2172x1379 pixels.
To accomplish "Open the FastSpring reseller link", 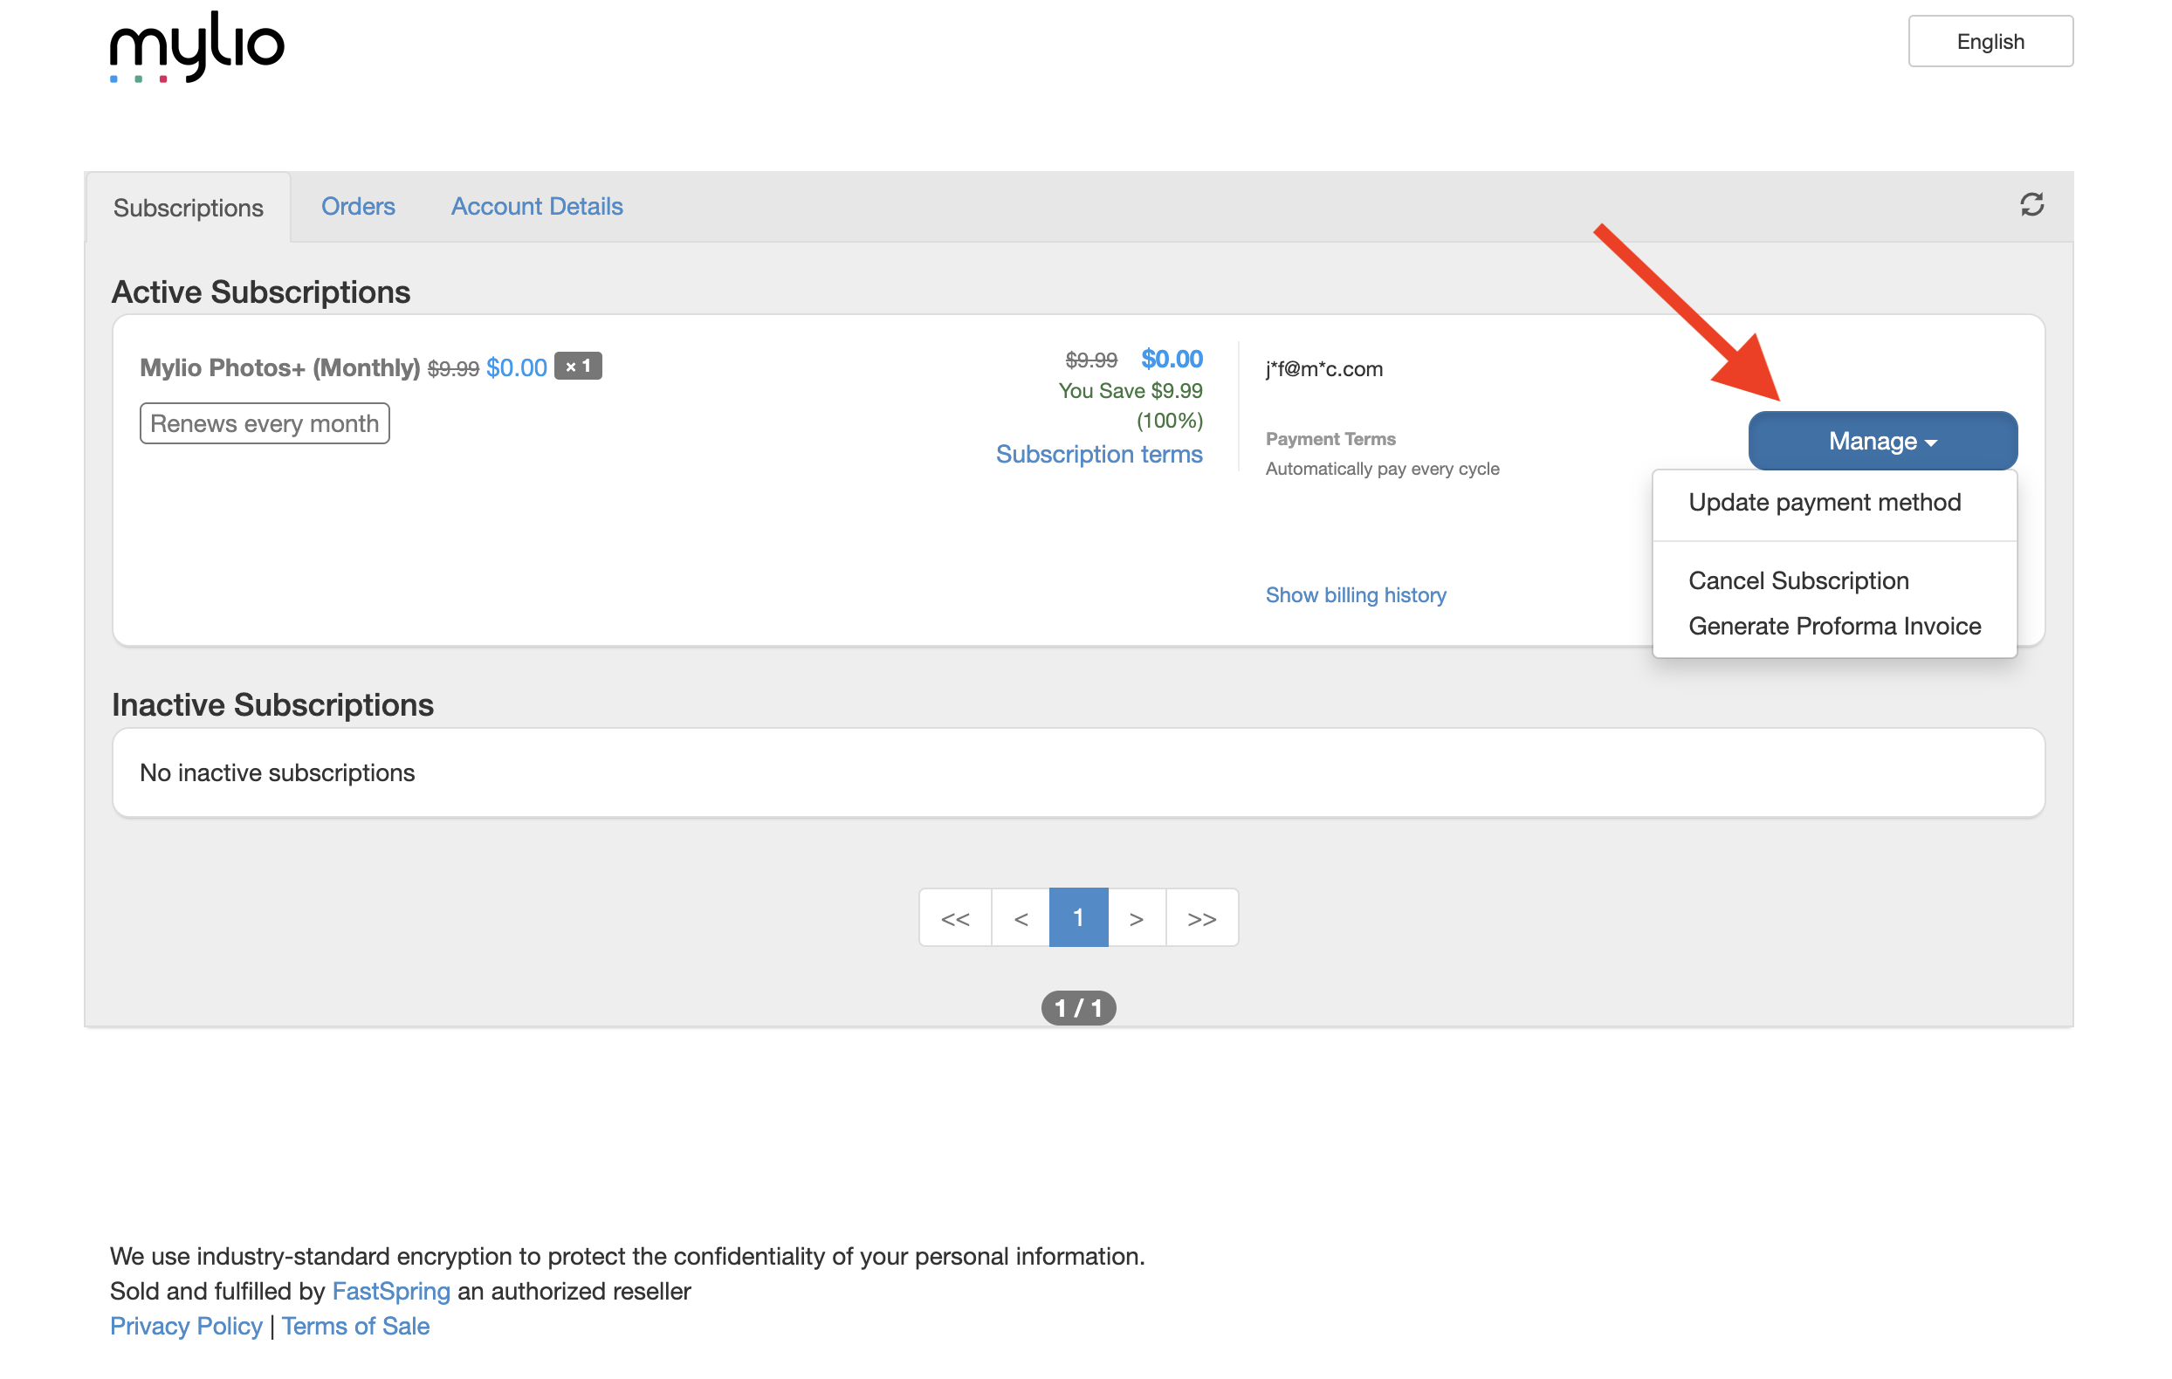I will pos(390,1292).
